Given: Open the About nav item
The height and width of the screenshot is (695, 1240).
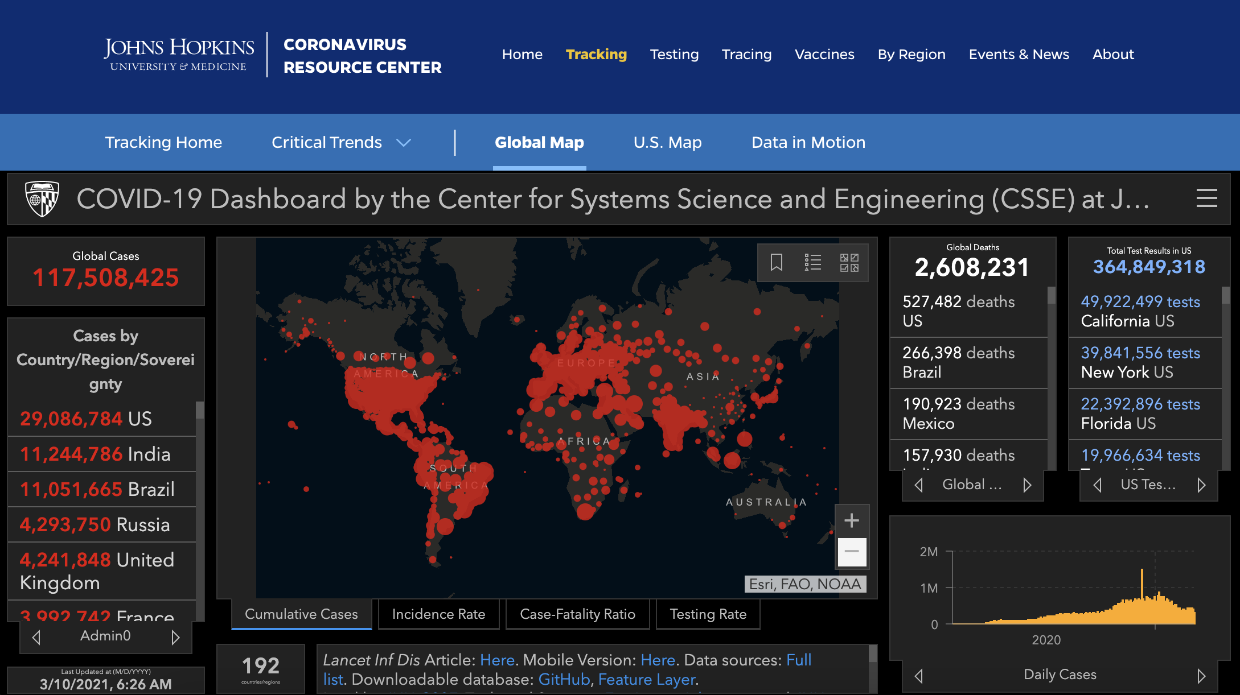Looking at the screenshot, I should 1113,55.
